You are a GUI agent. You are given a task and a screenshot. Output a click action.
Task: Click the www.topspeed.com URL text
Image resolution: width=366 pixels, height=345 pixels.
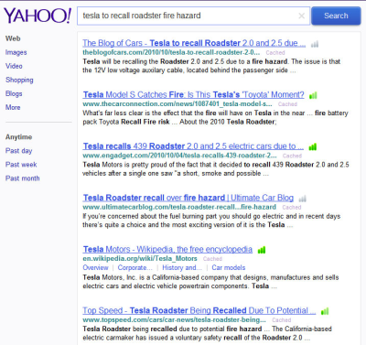174,319
